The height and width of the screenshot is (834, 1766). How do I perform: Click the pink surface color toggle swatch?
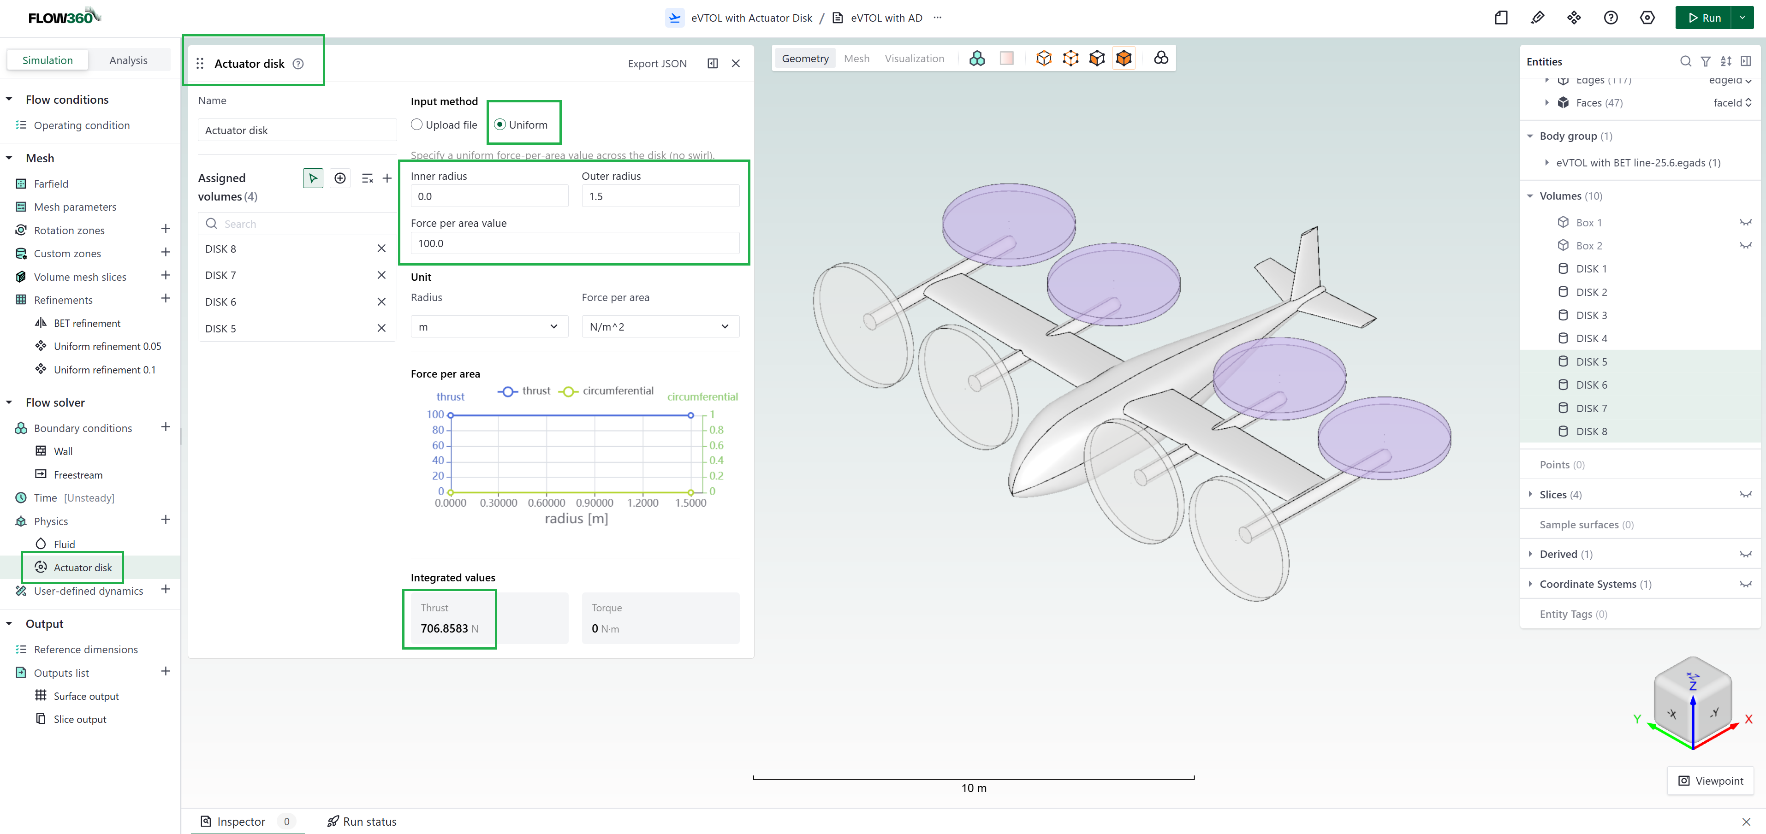[x=1006, y=58]
